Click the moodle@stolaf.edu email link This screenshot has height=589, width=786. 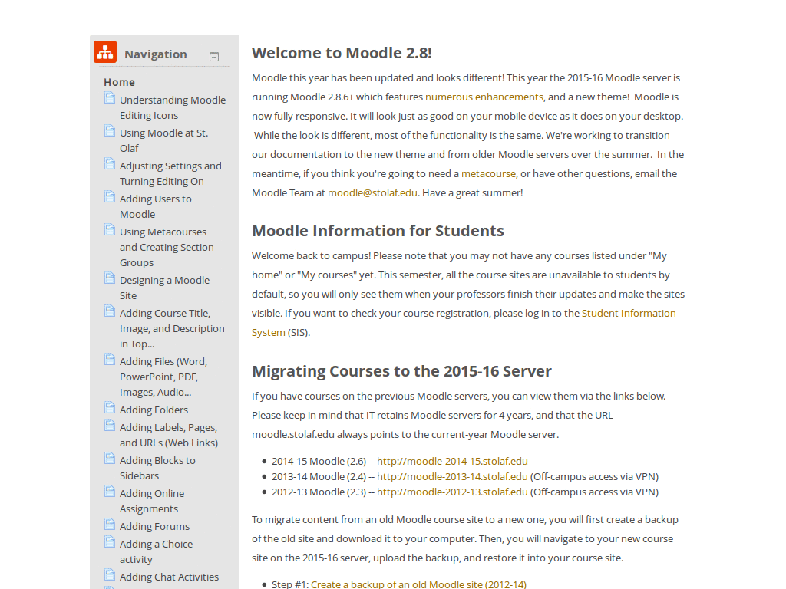[x=372, y=192]
